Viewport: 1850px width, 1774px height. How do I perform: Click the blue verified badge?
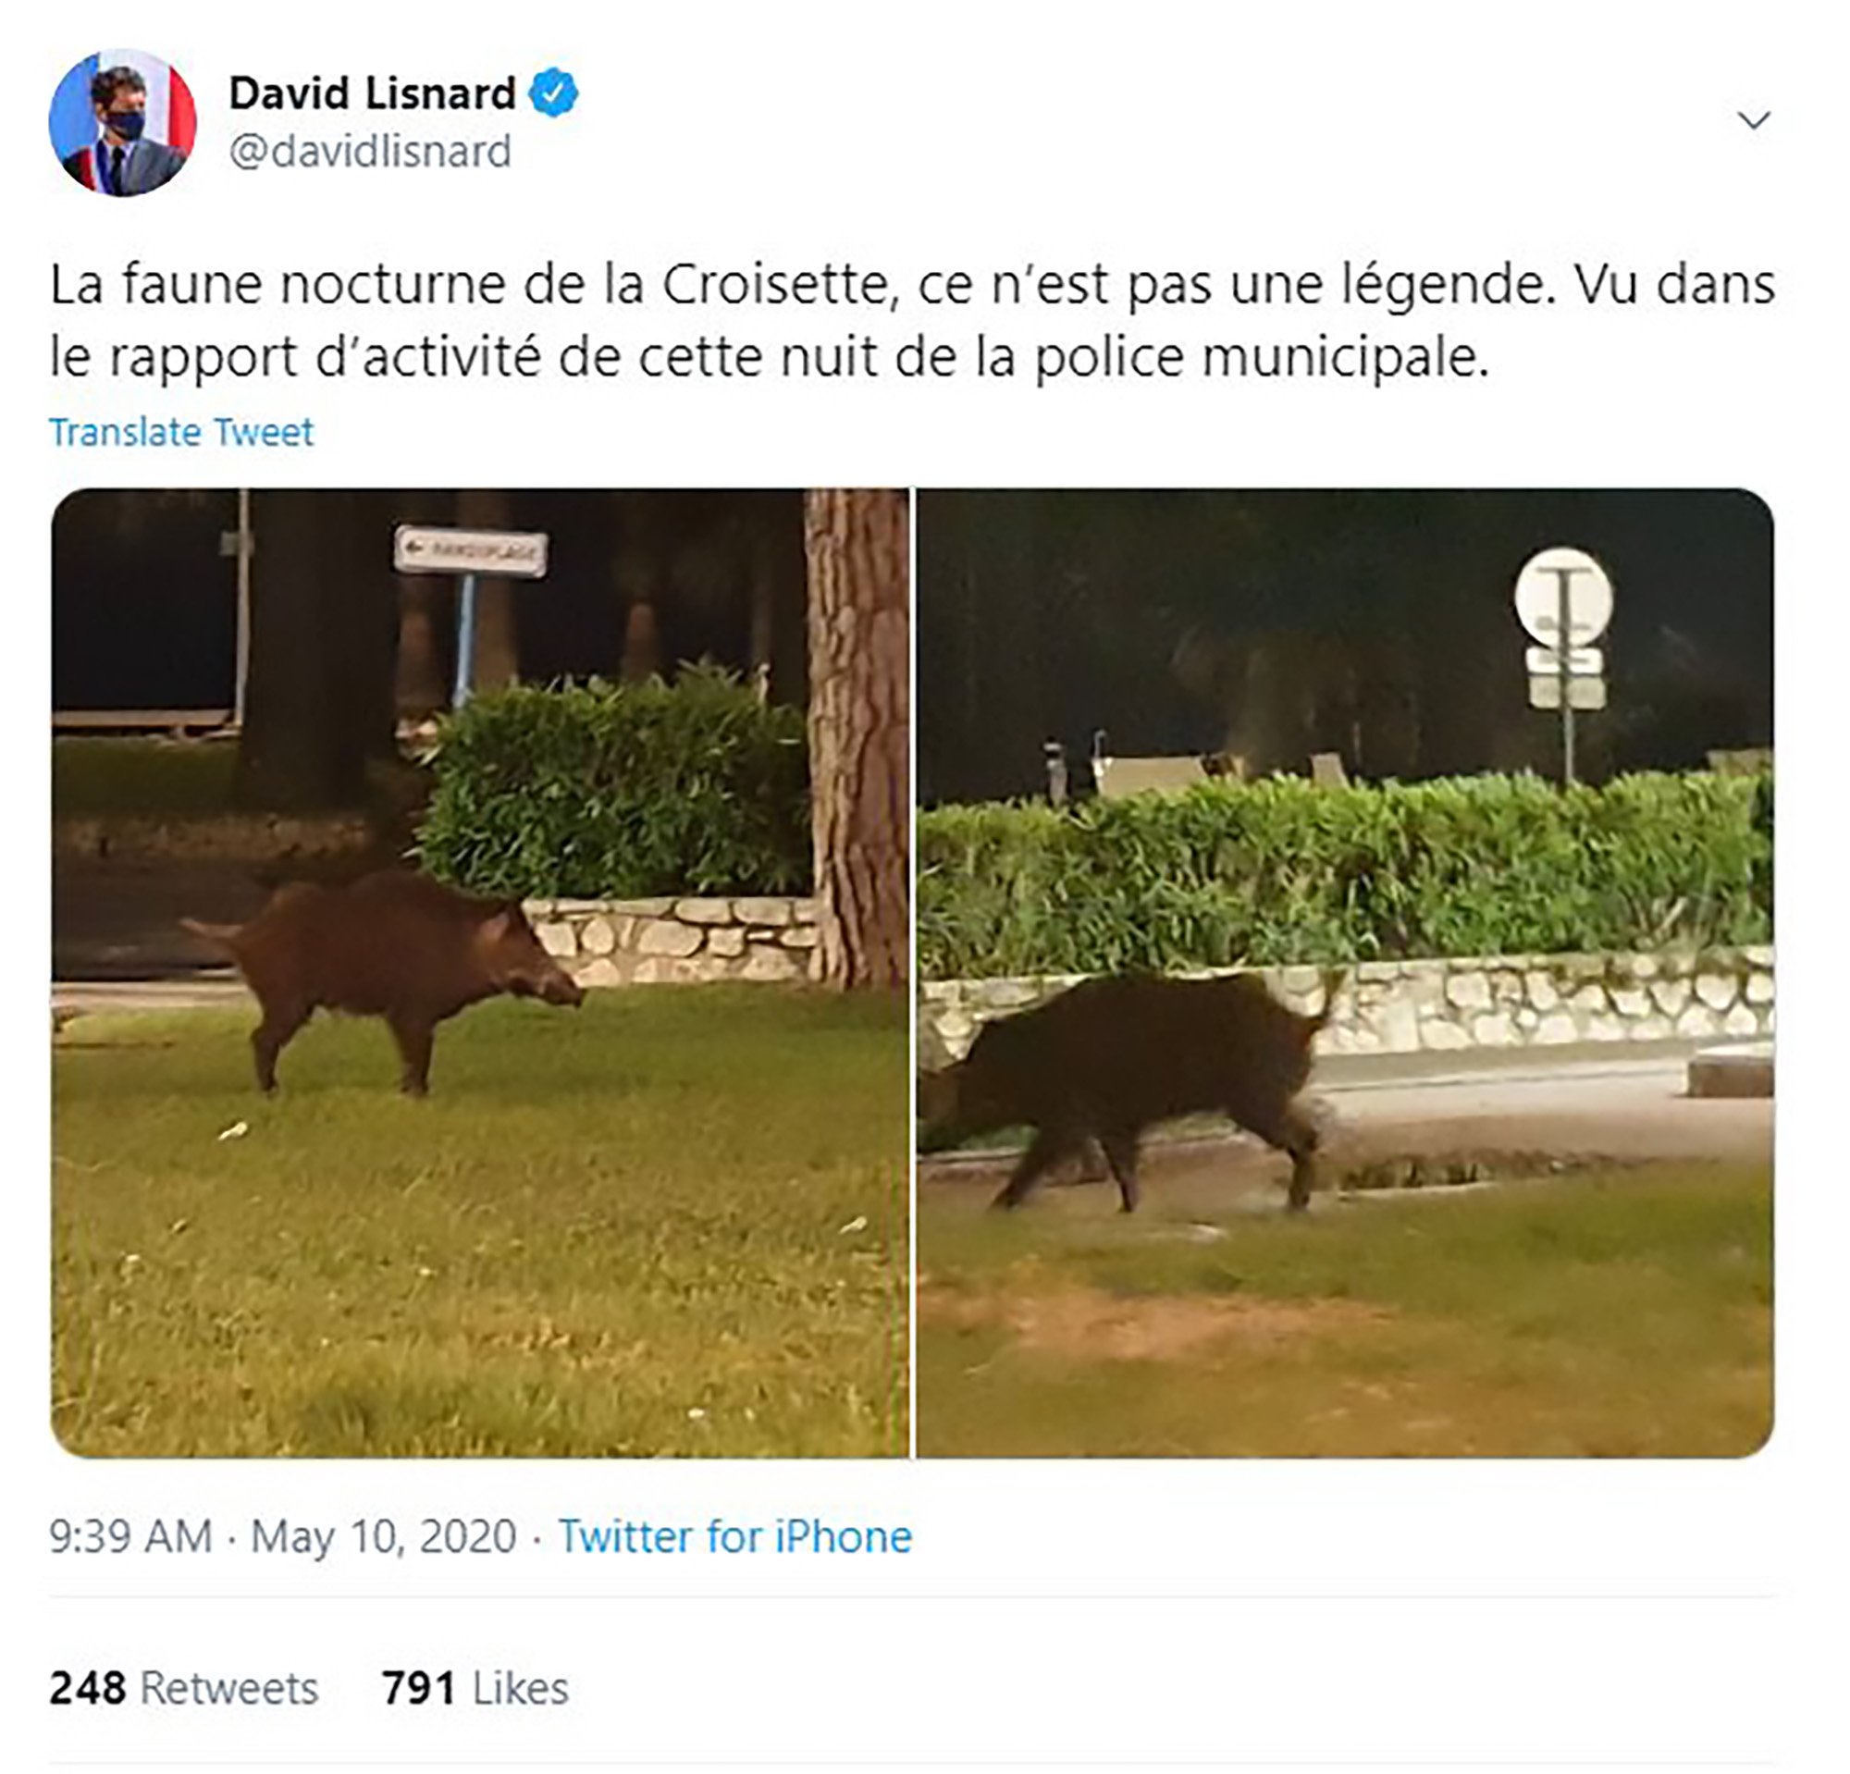[x=554, y=92]
